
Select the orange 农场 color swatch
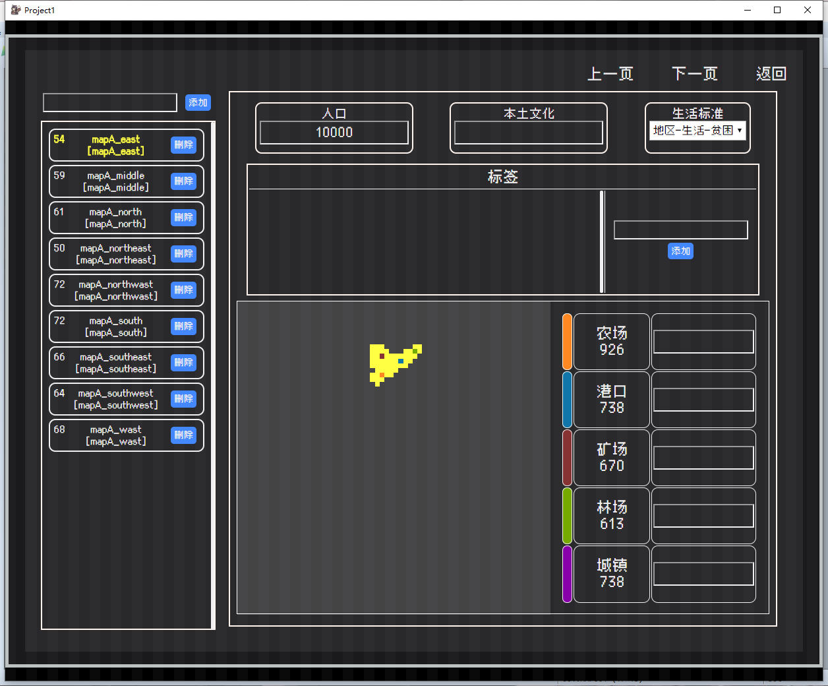(x=567, y=342)
